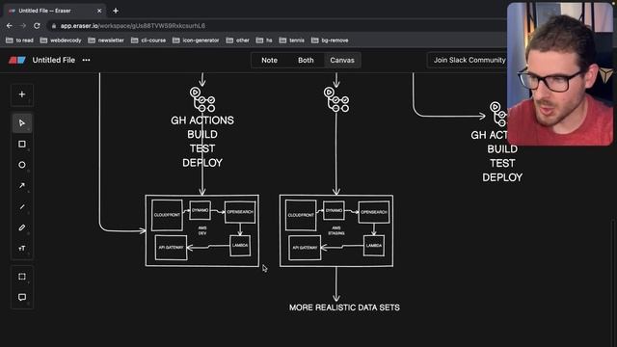Click Join Slack Community button
This screenshot has height=347, width=617.
[469, 60]
